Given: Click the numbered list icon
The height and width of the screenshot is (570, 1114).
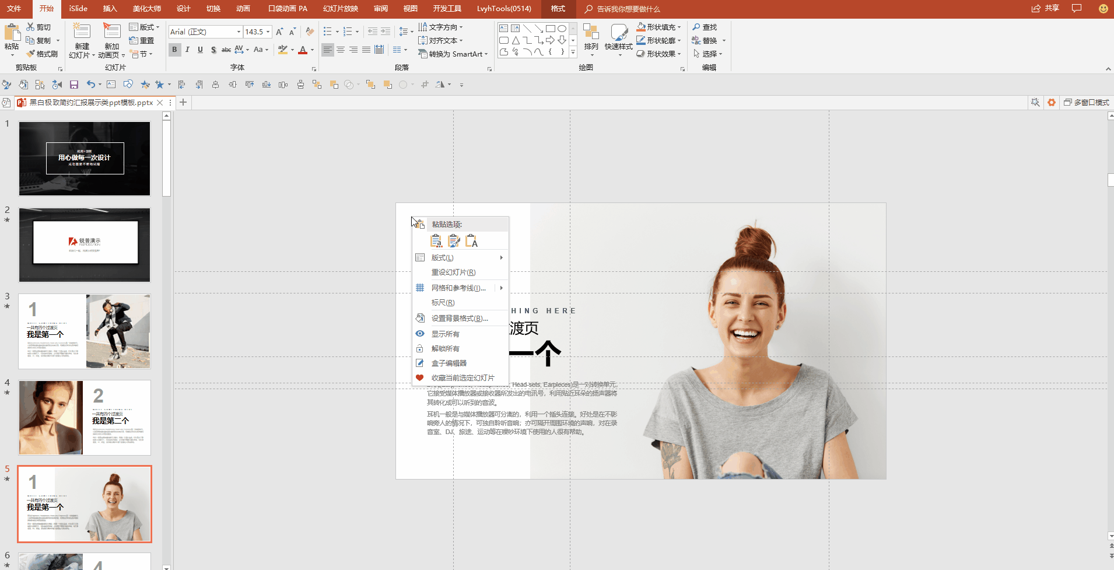Looking at the screenshot, I should pyautogui.click(x=348, y=32).
